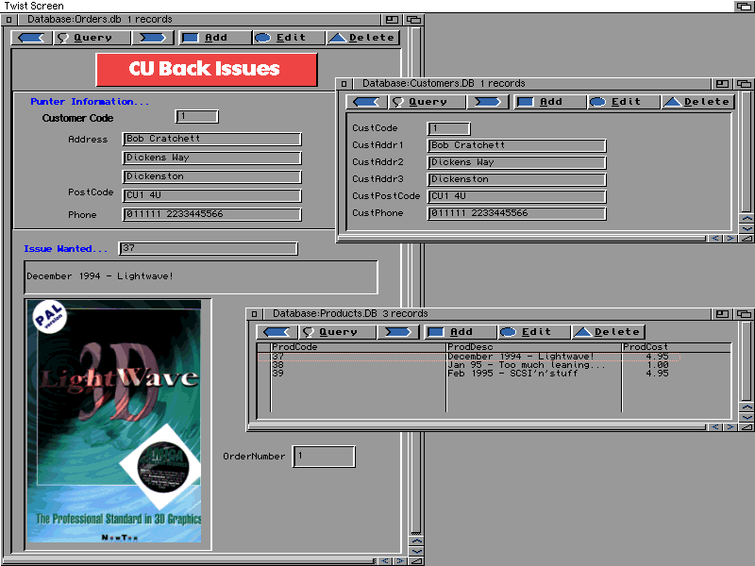Add a record in Customers.DB window
Viewport: 755px width, 566px height.
point(550,102)
